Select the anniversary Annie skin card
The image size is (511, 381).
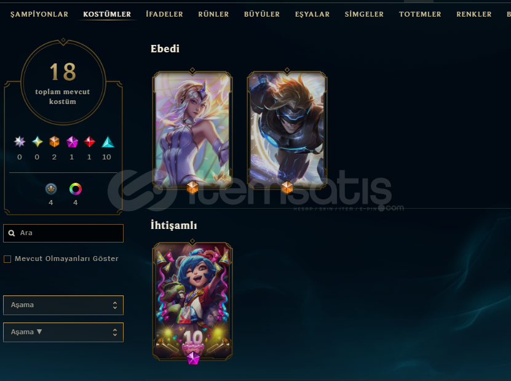point(192,301)
